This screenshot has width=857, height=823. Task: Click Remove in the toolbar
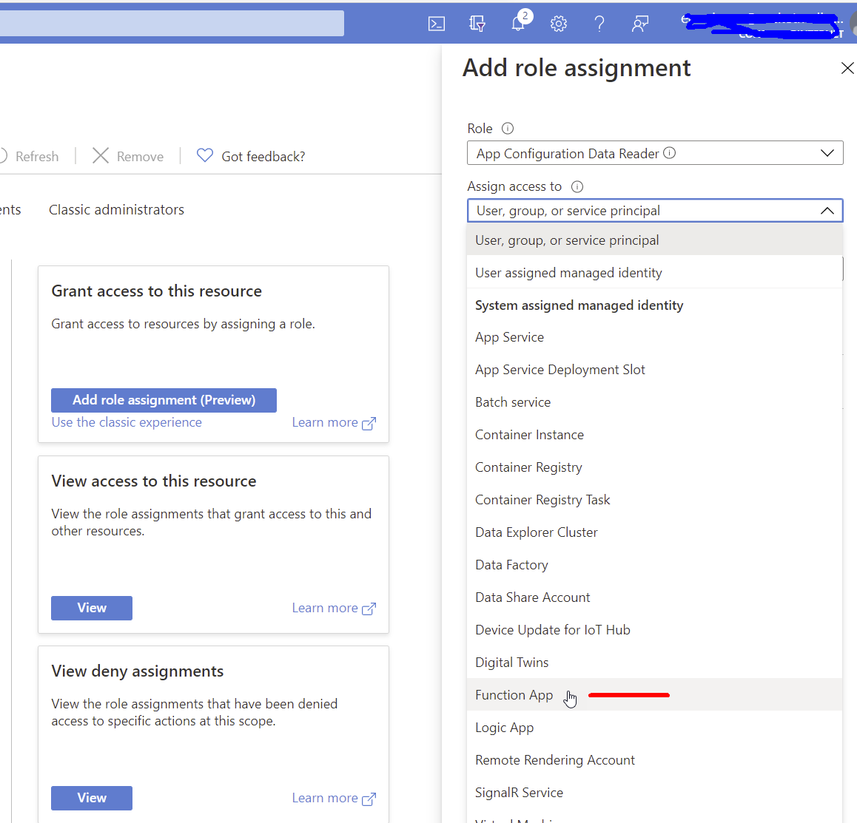click(128, 156)
